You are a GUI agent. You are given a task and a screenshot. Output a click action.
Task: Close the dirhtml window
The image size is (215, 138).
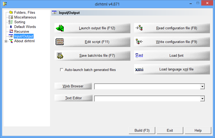pyautogui.click(x=207, y=3)
